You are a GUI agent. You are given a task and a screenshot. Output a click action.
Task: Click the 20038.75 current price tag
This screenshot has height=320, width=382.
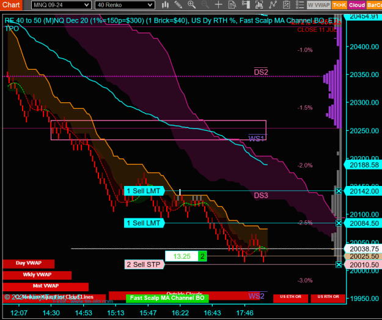(363, 249)
